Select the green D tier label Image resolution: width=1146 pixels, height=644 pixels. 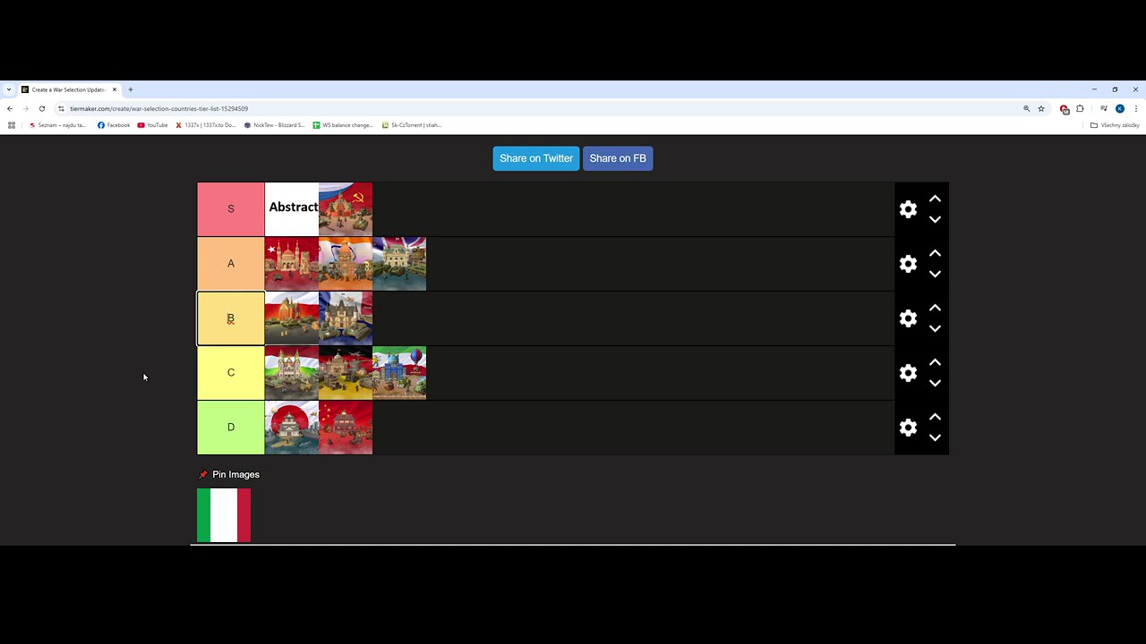[x=231, y=428]
